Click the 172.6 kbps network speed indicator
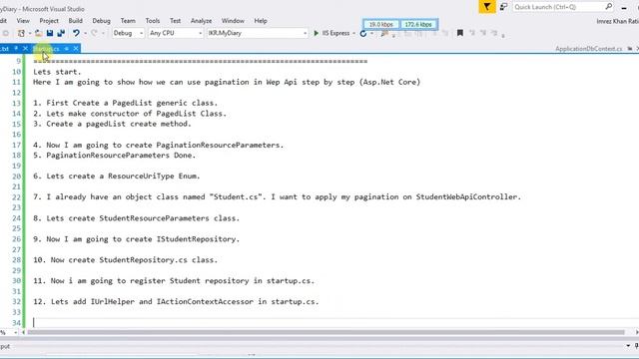639x359 pixels. (418, 24)
